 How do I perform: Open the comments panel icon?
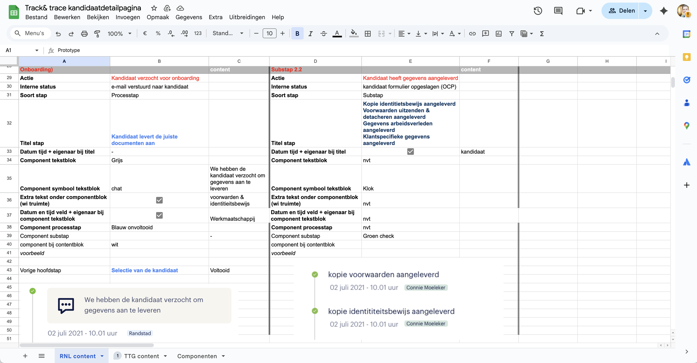click(558, 11)
